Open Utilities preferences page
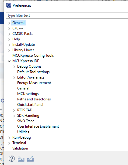Screen dimensions: 128x165 pos(23,132)
